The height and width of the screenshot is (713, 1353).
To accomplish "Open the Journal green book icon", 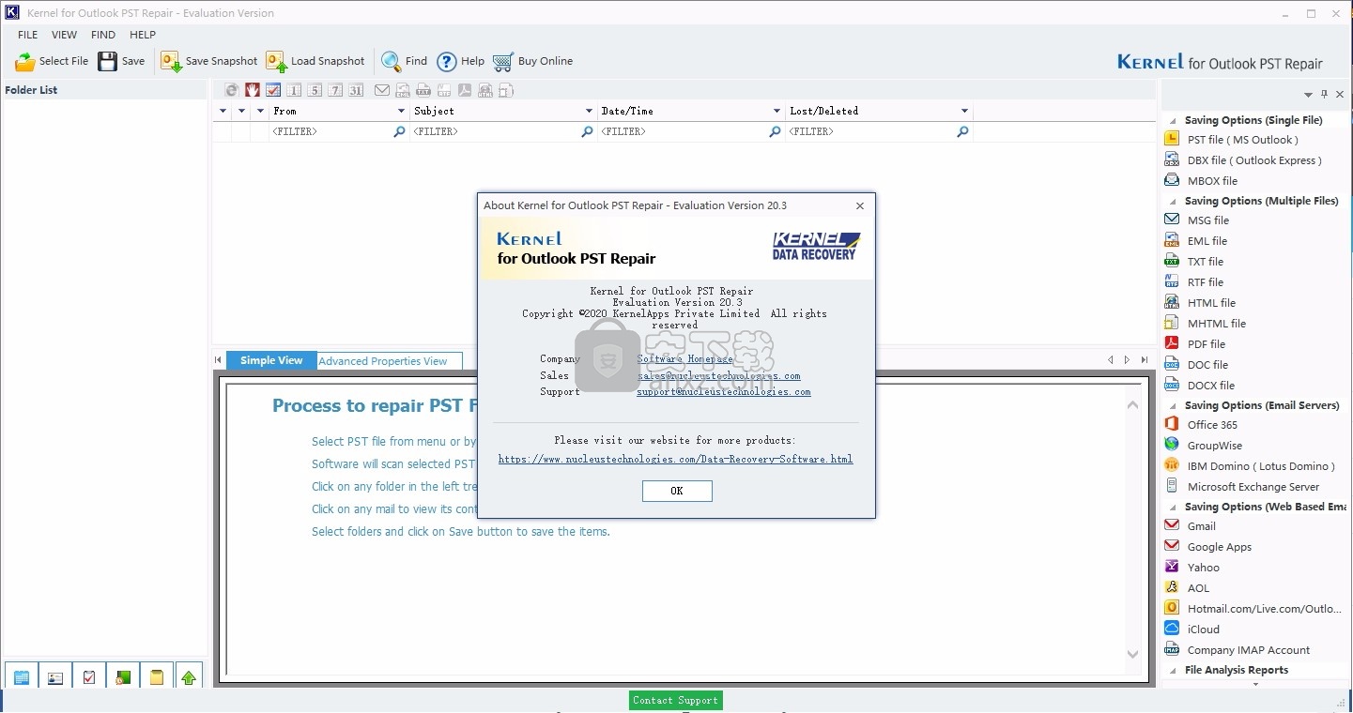I will click(x=123, y=677).
